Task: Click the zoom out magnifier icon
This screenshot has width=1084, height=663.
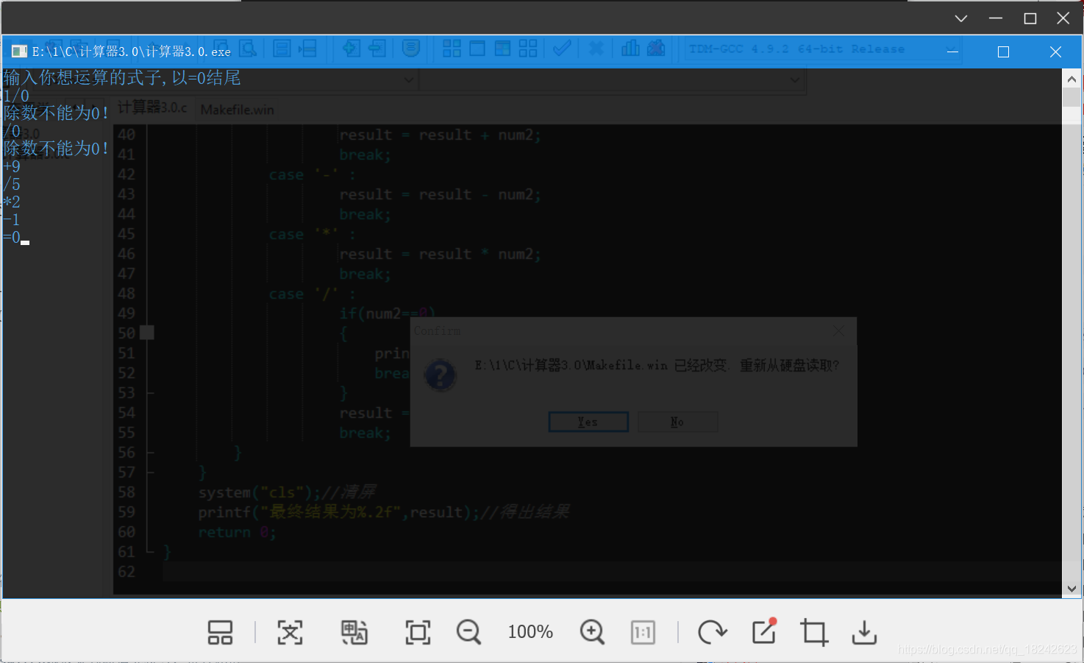Action: 468,631
